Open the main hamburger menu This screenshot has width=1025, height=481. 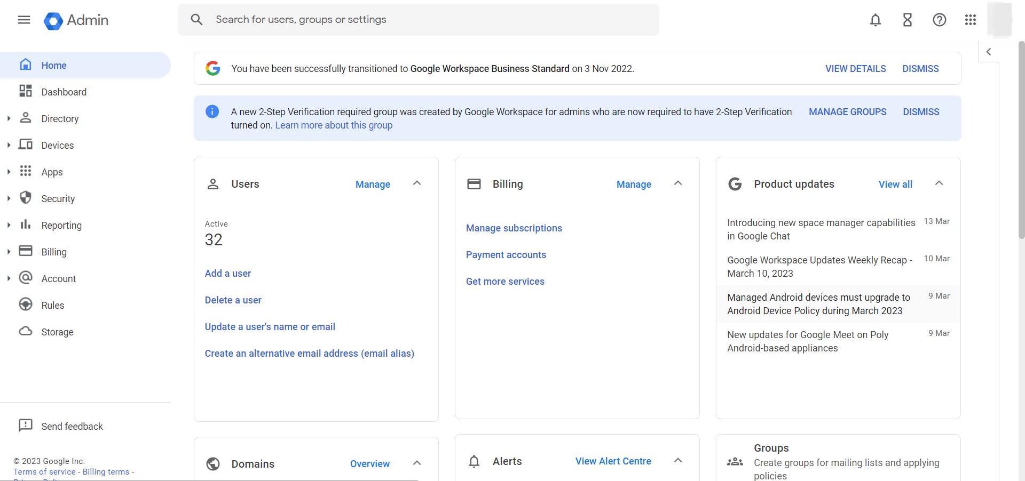tap(24, 20)
